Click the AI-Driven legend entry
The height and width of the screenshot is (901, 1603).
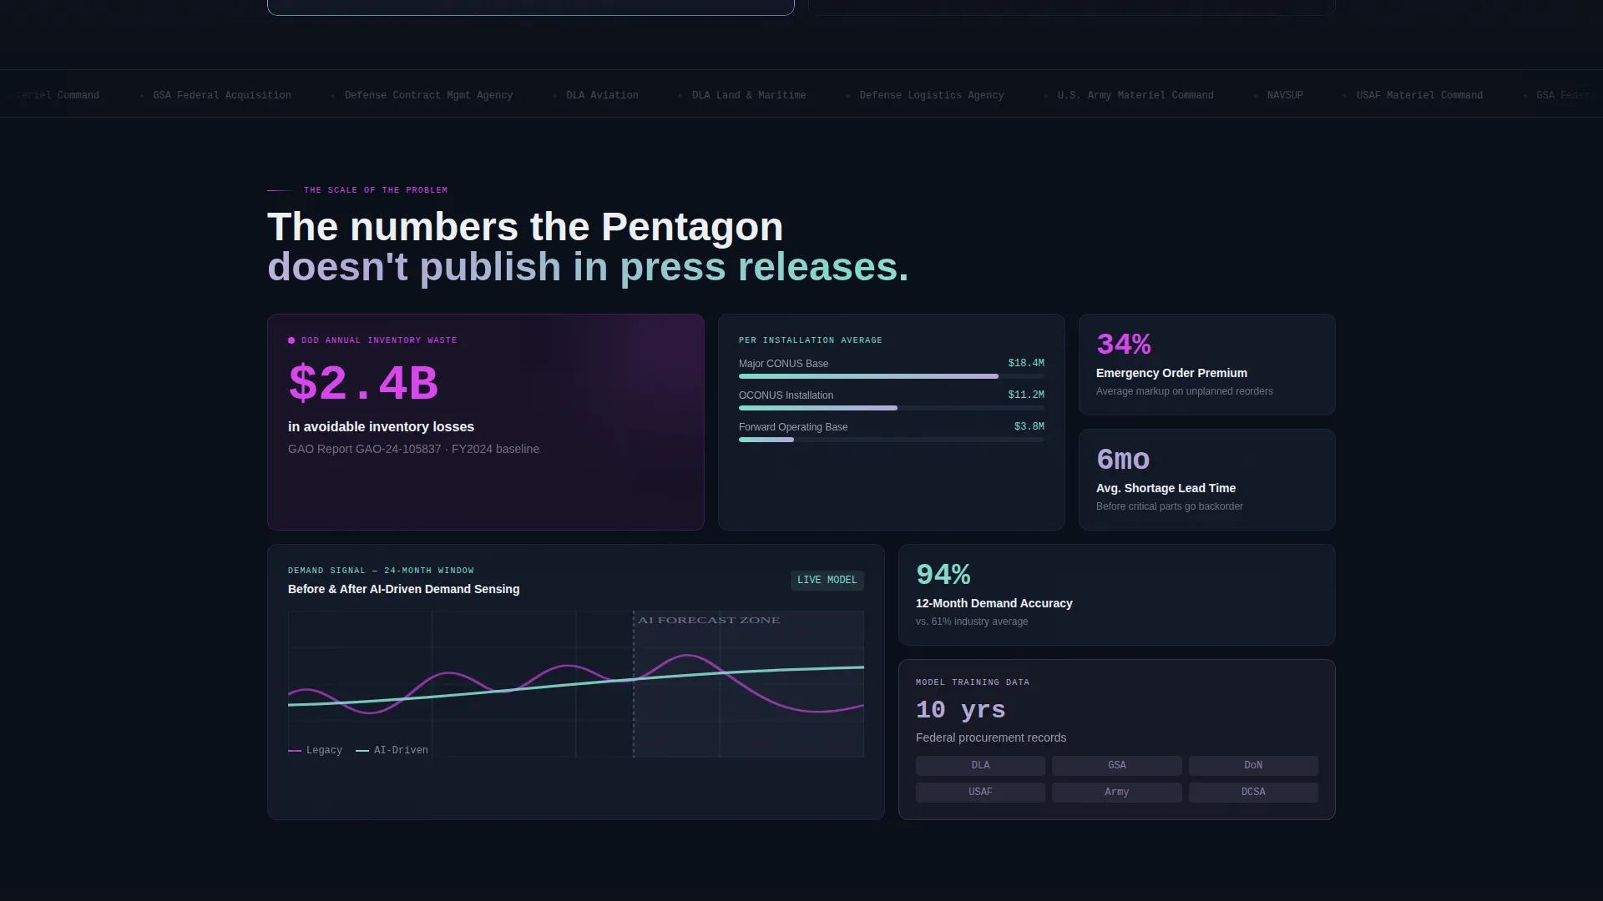(392, 750)
